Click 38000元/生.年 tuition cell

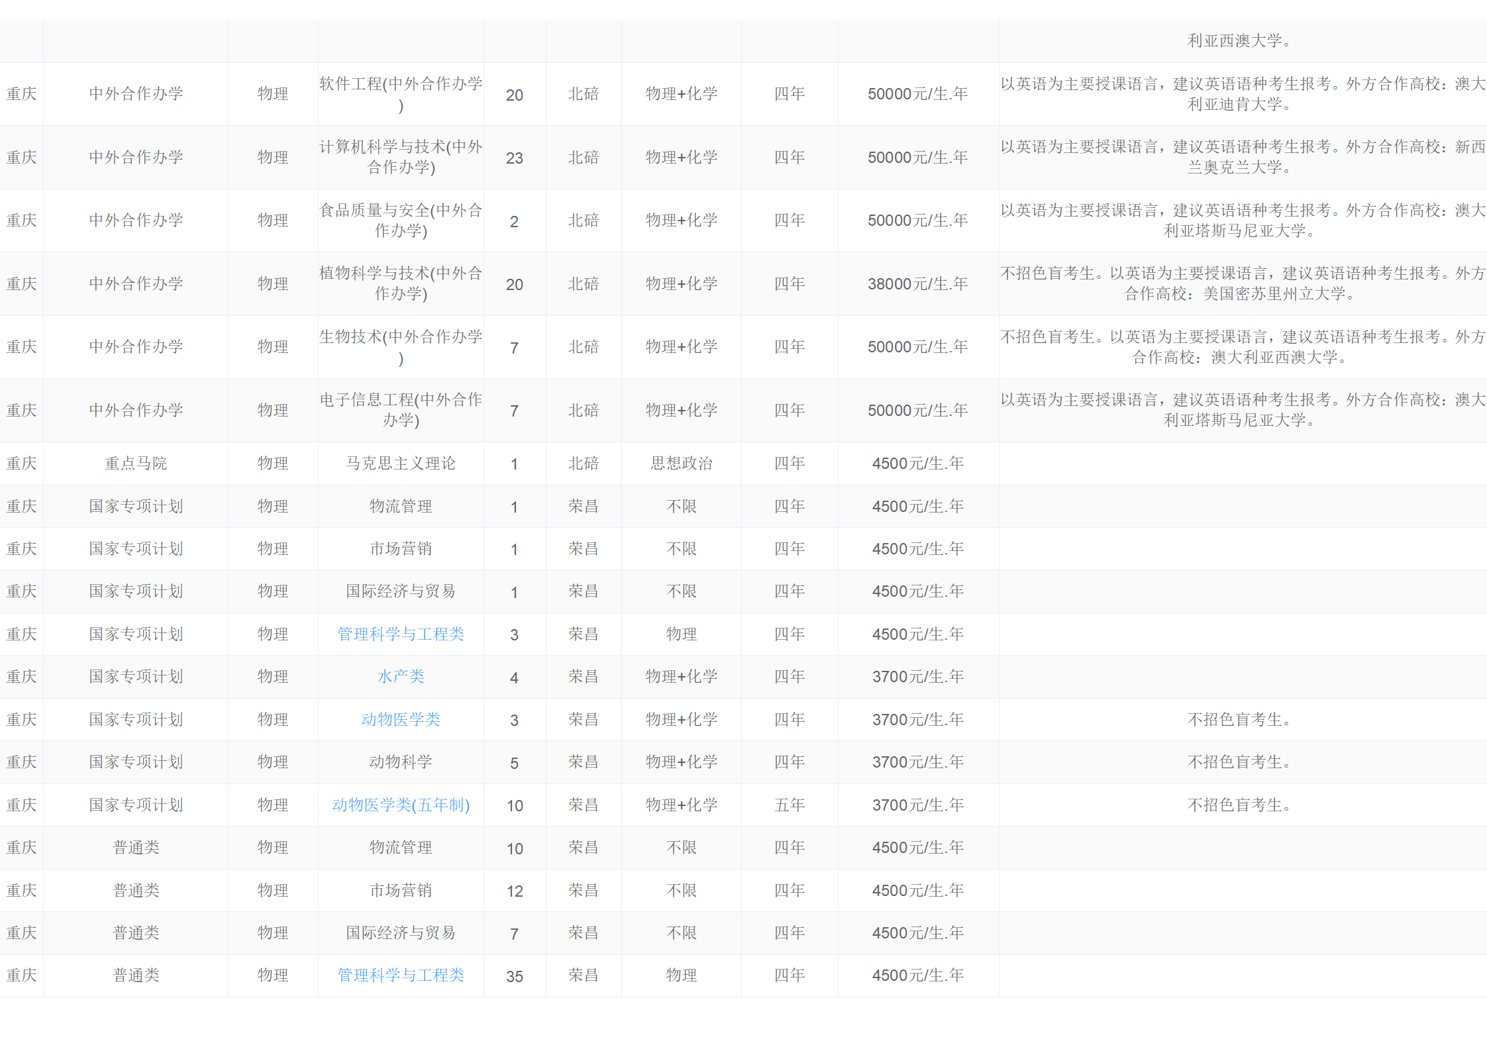(917, 284)
